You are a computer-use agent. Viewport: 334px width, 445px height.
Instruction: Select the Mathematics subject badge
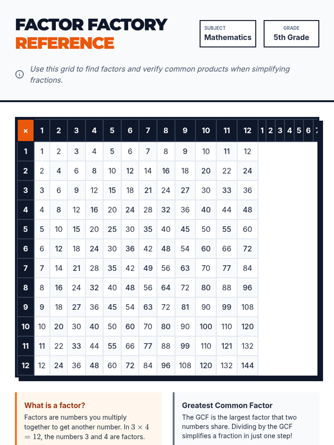228,34
